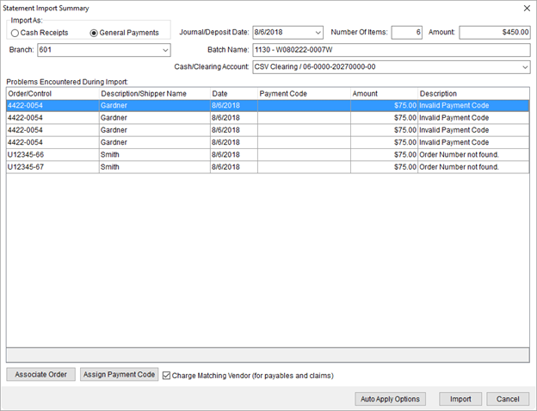
Task: Click the Payment Code column header
Action: click(303, 93)
